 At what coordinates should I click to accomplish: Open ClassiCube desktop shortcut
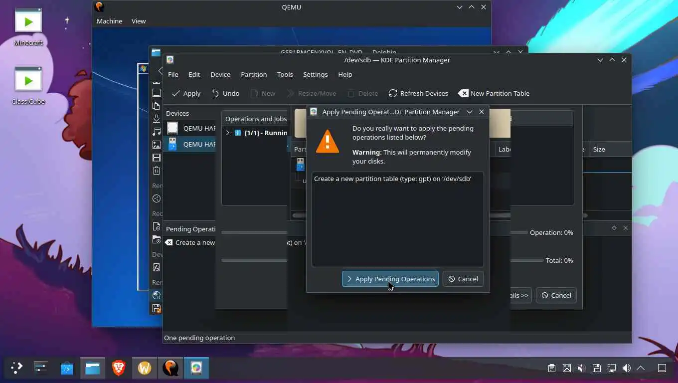click(28, 86)
